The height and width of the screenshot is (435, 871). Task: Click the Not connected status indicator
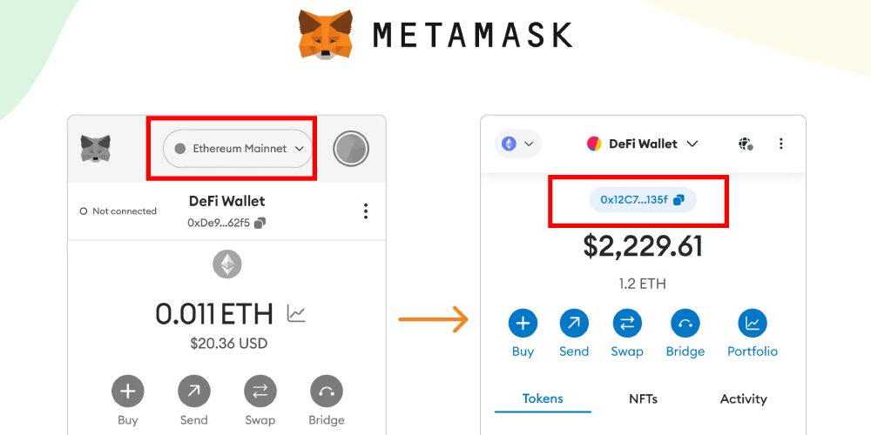point(118,211)
